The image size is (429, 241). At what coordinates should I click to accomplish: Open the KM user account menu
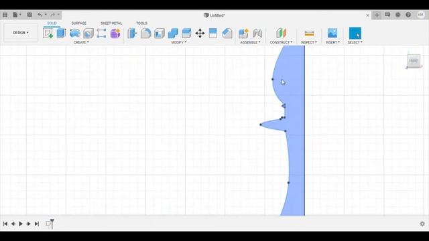click(421, 15)
